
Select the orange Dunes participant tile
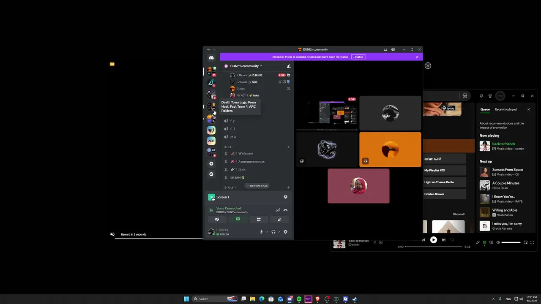(x=390, y=149)
